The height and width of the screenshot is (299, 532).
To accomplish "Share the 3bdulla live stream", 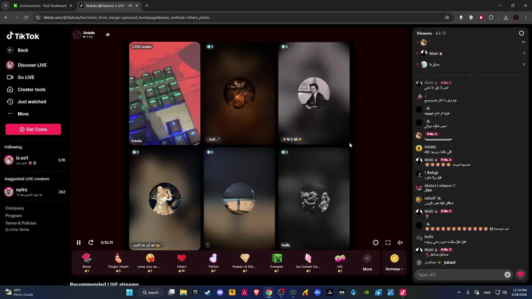I will pyautogui.click(x=108, y=34).
